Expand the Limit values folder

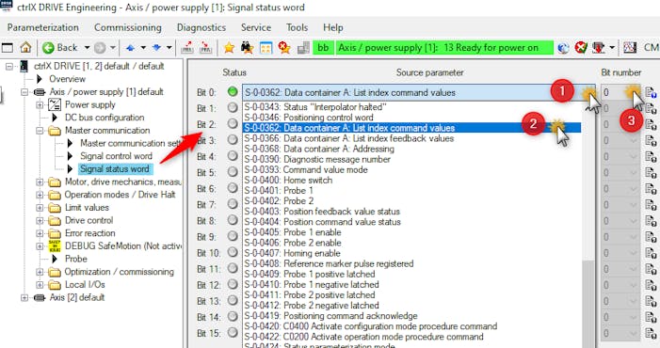(x=40, y=208)
